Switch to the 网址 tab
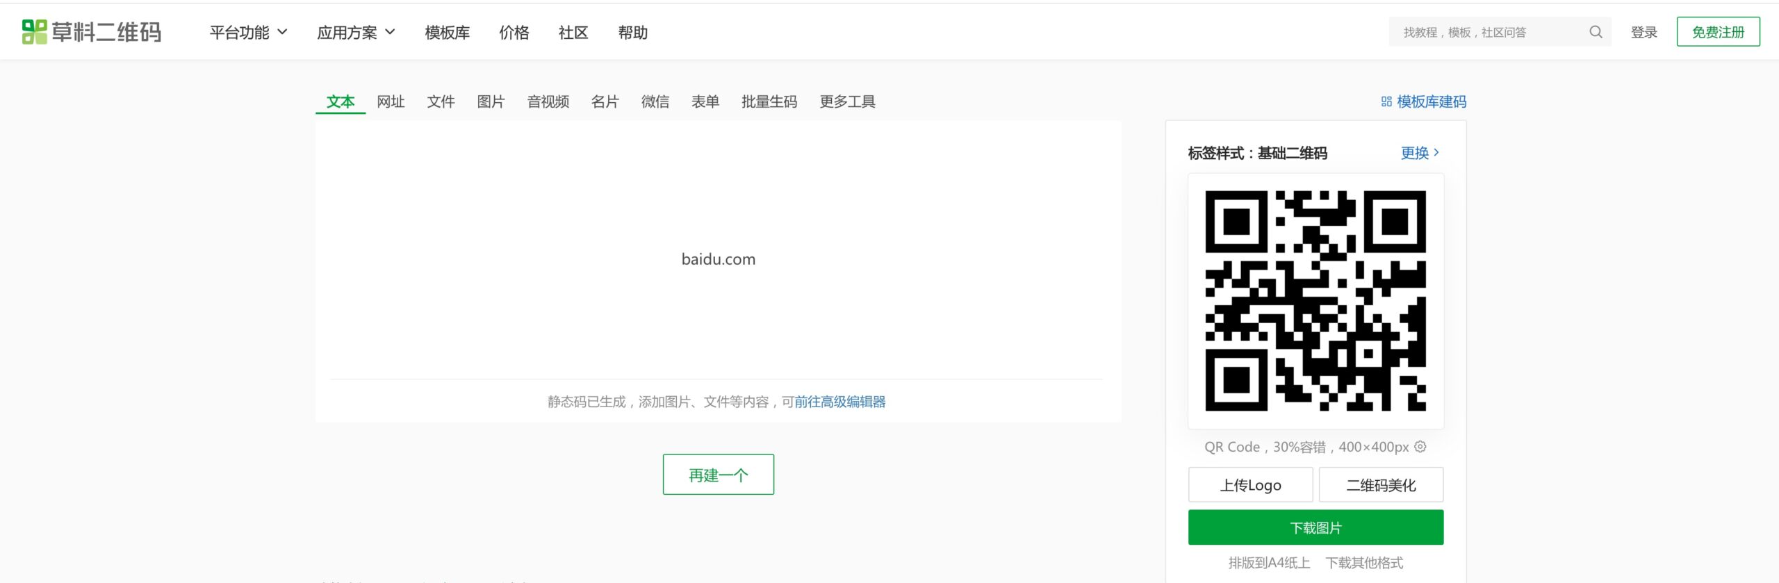Viewport: 1779px width, 583px height. click(x=391, y=101)
